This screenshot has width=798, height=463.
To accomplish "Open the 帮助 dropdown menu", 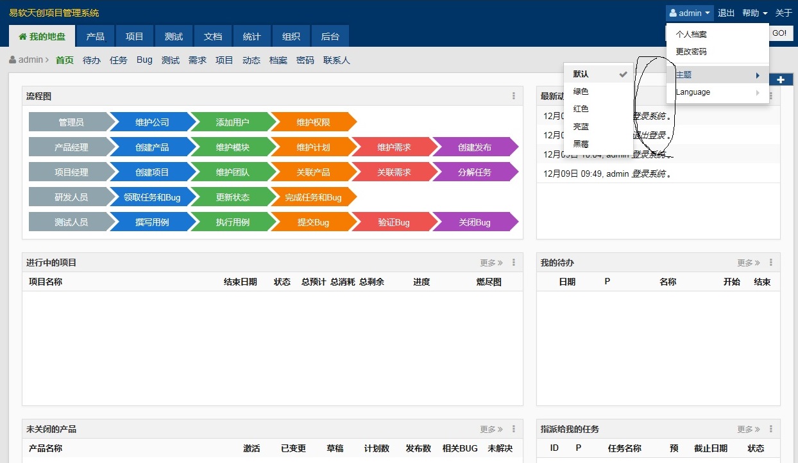I will pos(755,13).
